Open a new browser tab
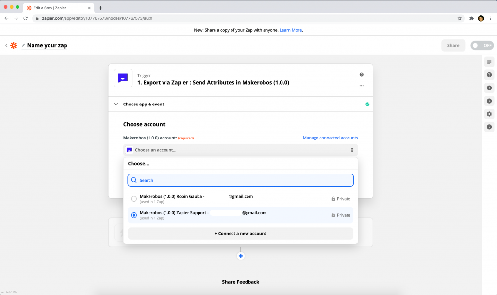497x295 pixels. (100, 8)
